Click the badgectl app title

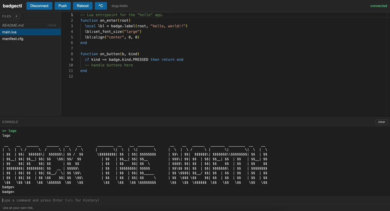pos(12,6)
